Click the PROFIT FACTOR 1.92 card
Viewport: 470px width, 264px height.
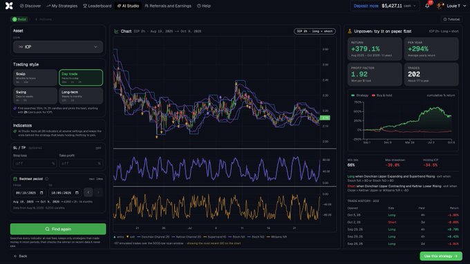pos(375,74)
